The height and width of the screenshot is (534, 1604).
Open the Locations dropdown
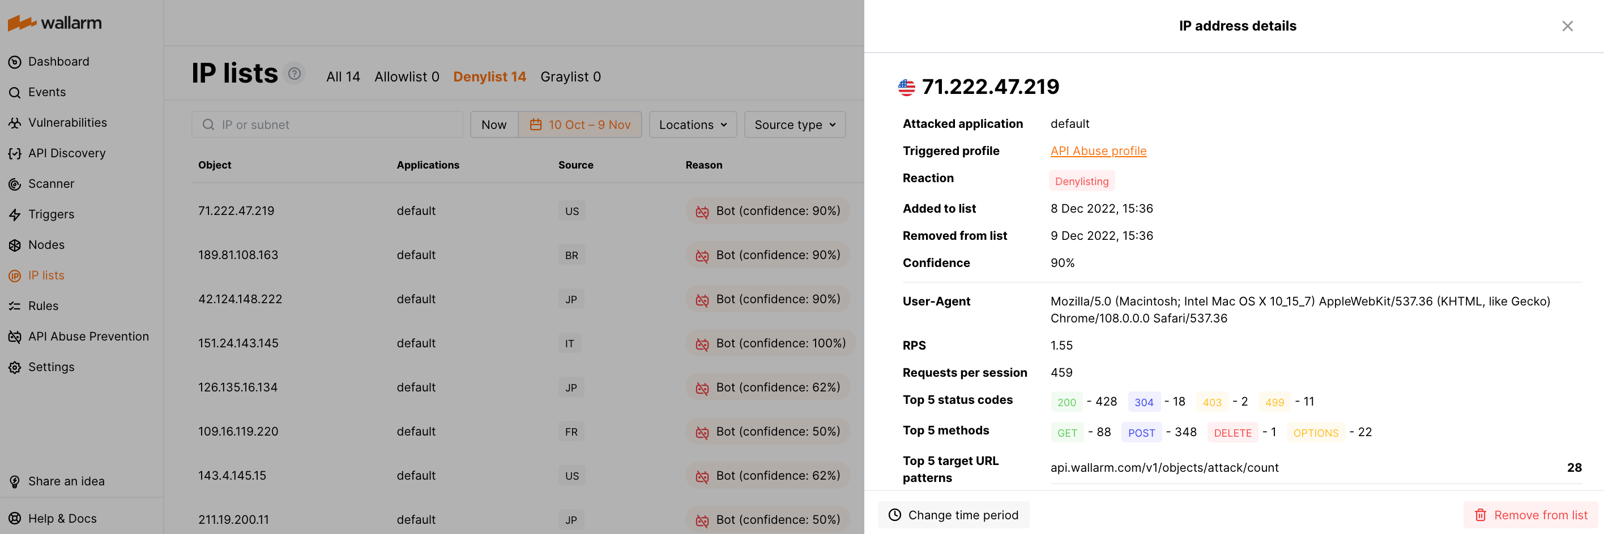coord(693,124)
